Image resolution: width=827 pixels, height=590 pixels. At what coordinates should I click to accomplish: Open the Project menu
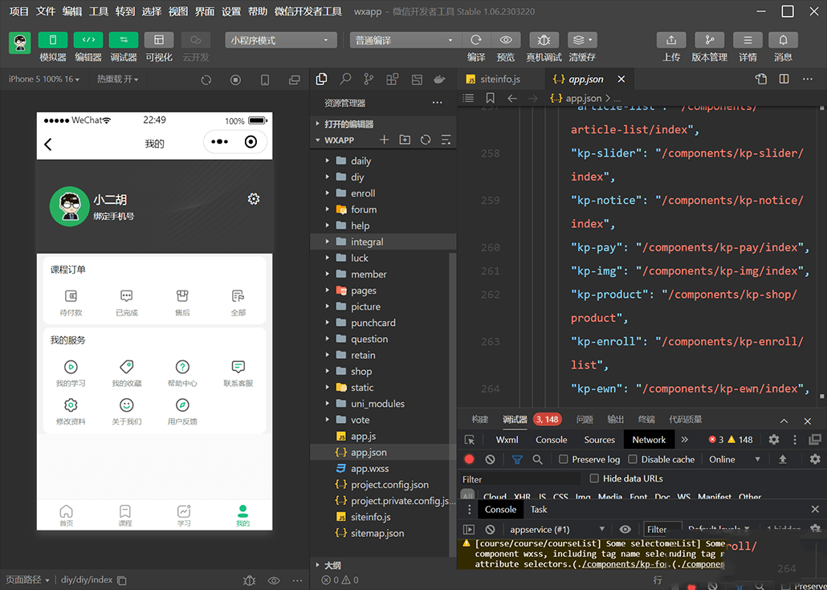(19, 11)
